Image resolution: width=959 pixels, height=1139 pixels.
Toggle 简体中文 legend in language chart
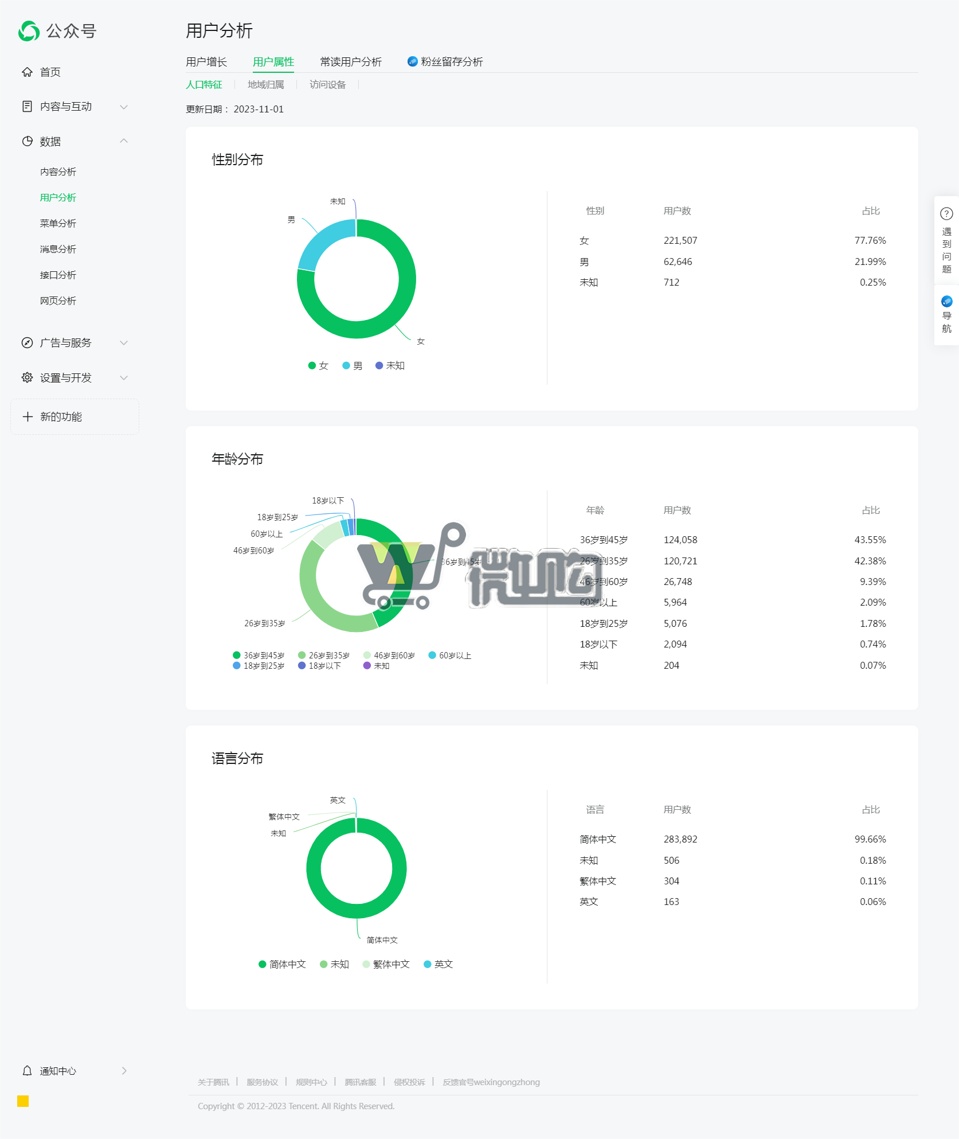click(x=282, y=965)
